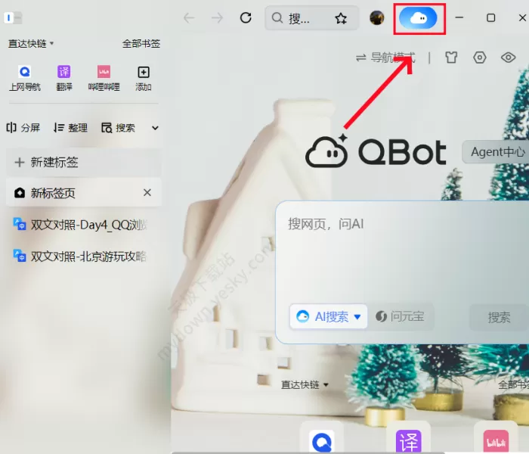529x454 pixels.
Task: Toggle the eye visibility icon
Action: [x=508, y=58]
